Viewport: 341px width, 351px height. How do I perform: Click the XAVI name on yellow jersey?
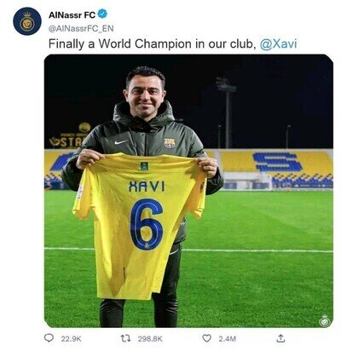point(147,187)
